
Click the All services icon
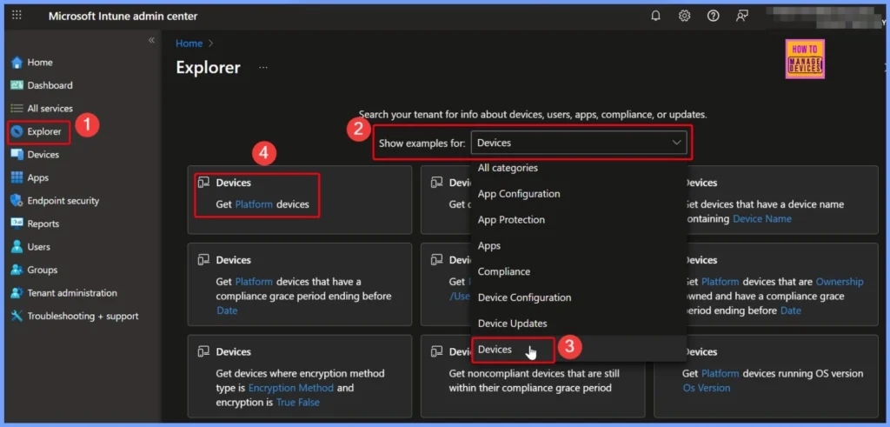click(x=17, y=109)
